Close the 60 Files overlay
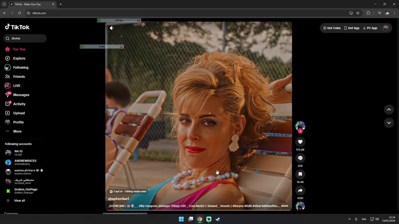This screenshot has height=224, width=399. point(139,21)
